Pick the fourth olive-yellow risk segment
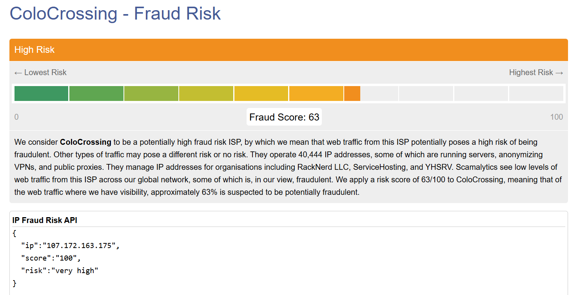The height and width of the screenshot is (295, 579). [206, 94]
